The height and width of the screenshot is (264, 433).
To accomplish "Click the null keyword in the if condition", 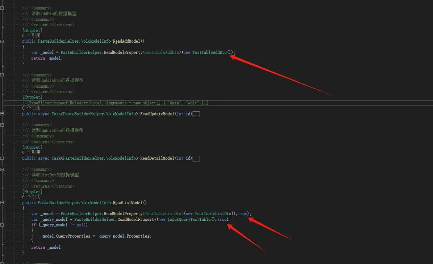I will (81, 225).
